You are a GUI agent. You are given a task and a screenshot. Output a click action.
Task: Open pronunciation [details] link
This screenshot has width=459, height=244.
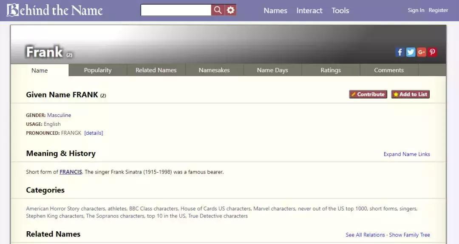pyautogui.click(x=93, y=133)
